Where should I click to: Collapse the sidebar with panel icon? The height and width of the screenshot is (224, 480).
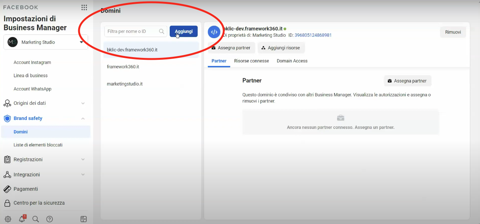[x=84, y=219]
